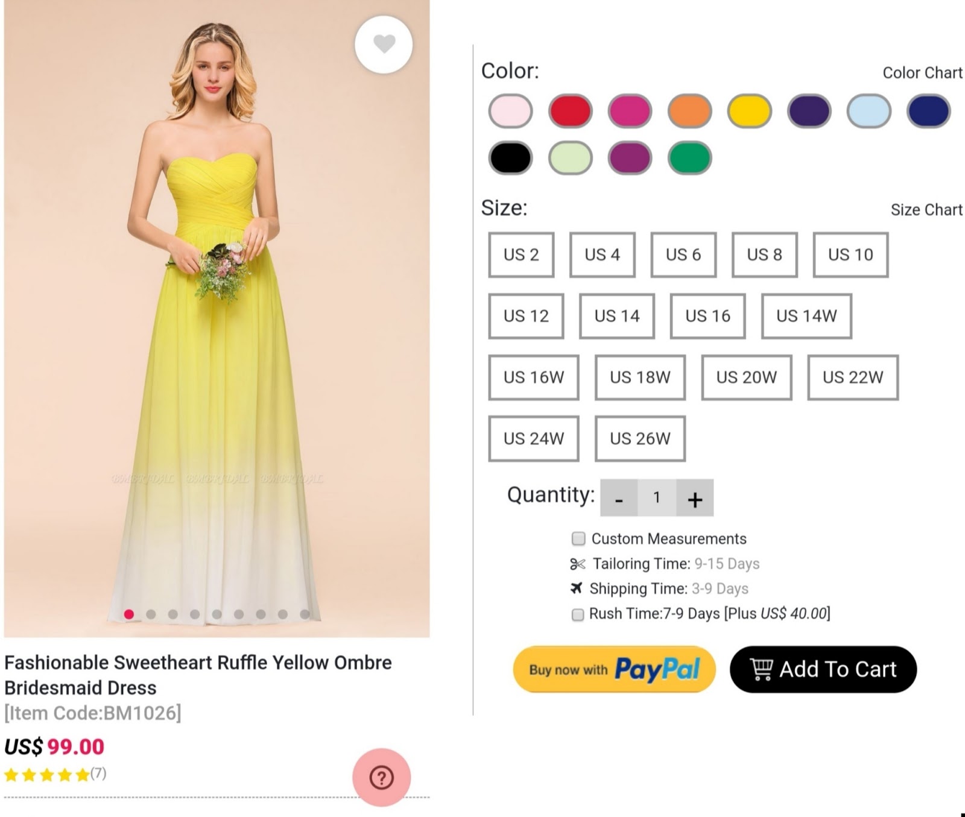Go to second image carousel dot
The width and height of the screenshot is (965, 817).
(x=151, y=614)
